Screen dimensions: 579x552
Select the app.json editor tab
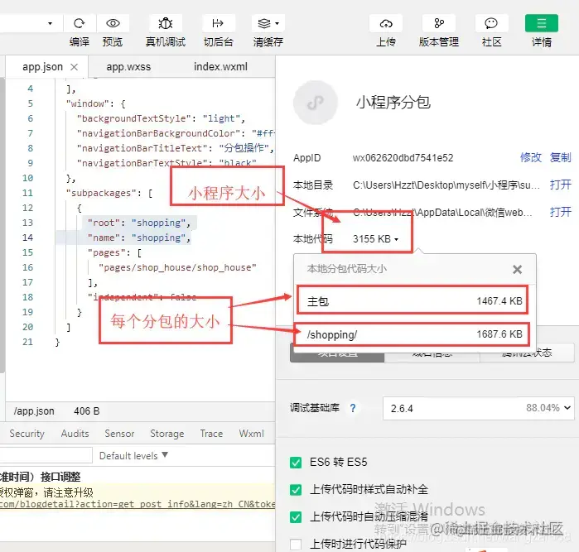(42, 67)
